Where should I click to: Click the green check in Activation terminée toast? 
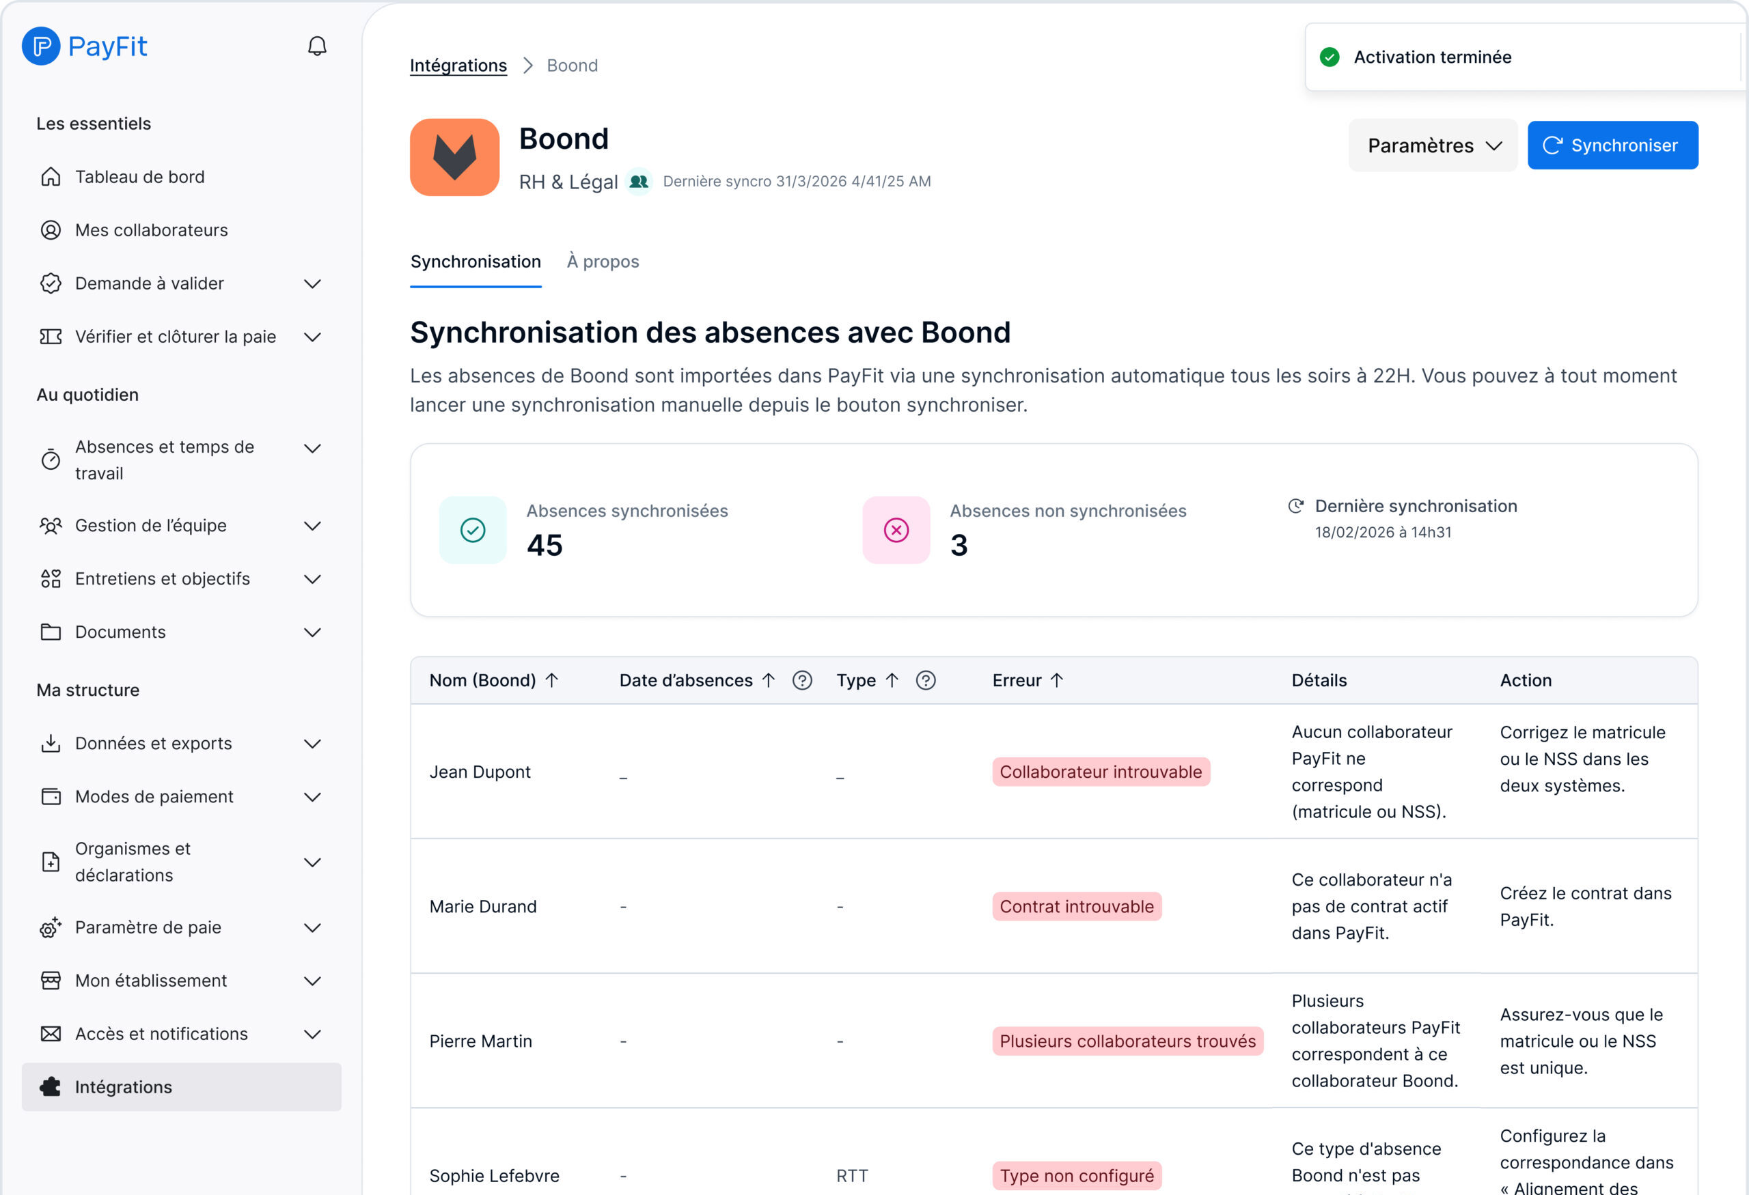click(x=1330, y=57)
